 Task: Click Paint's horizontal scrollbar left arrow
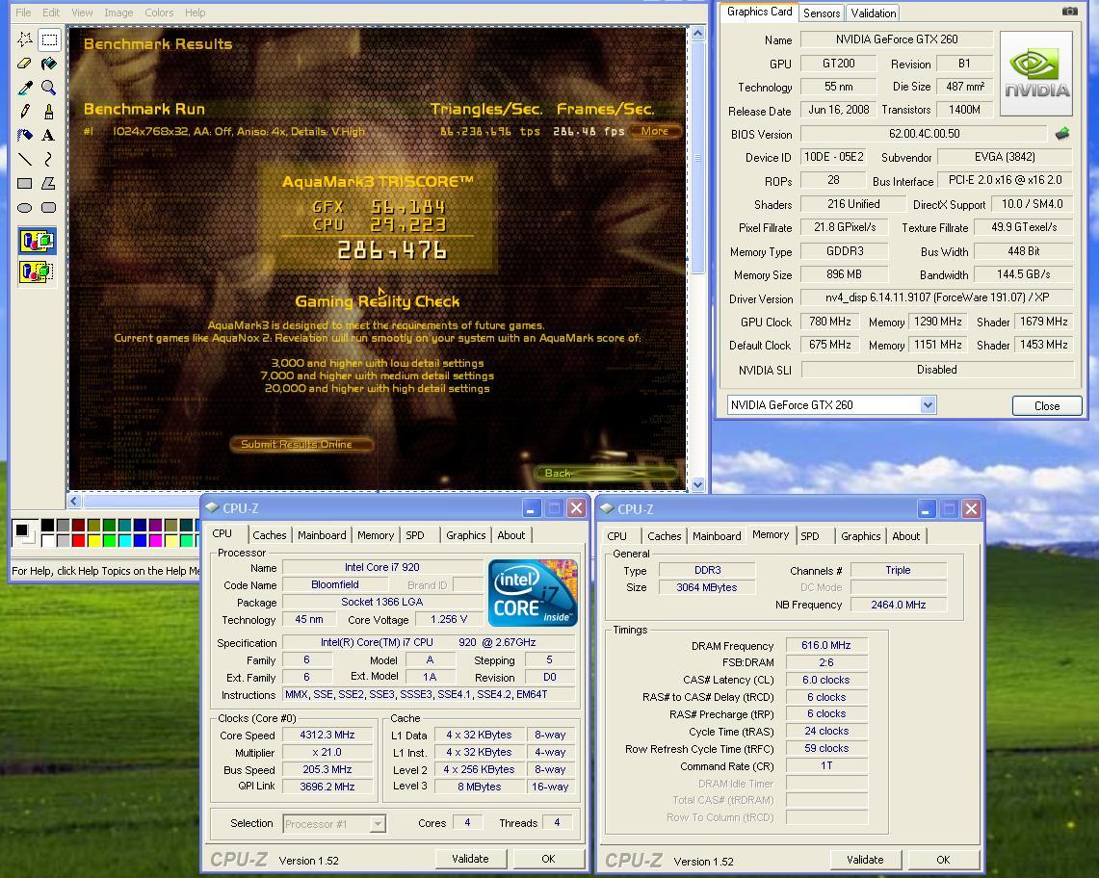74,501
